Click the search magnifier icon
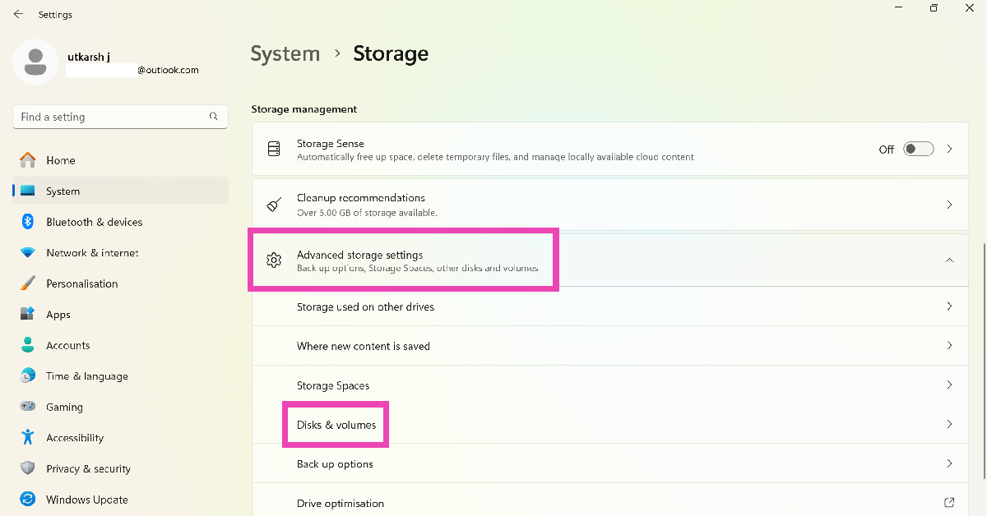Screen dimensions: 987x516 (214, 117)
